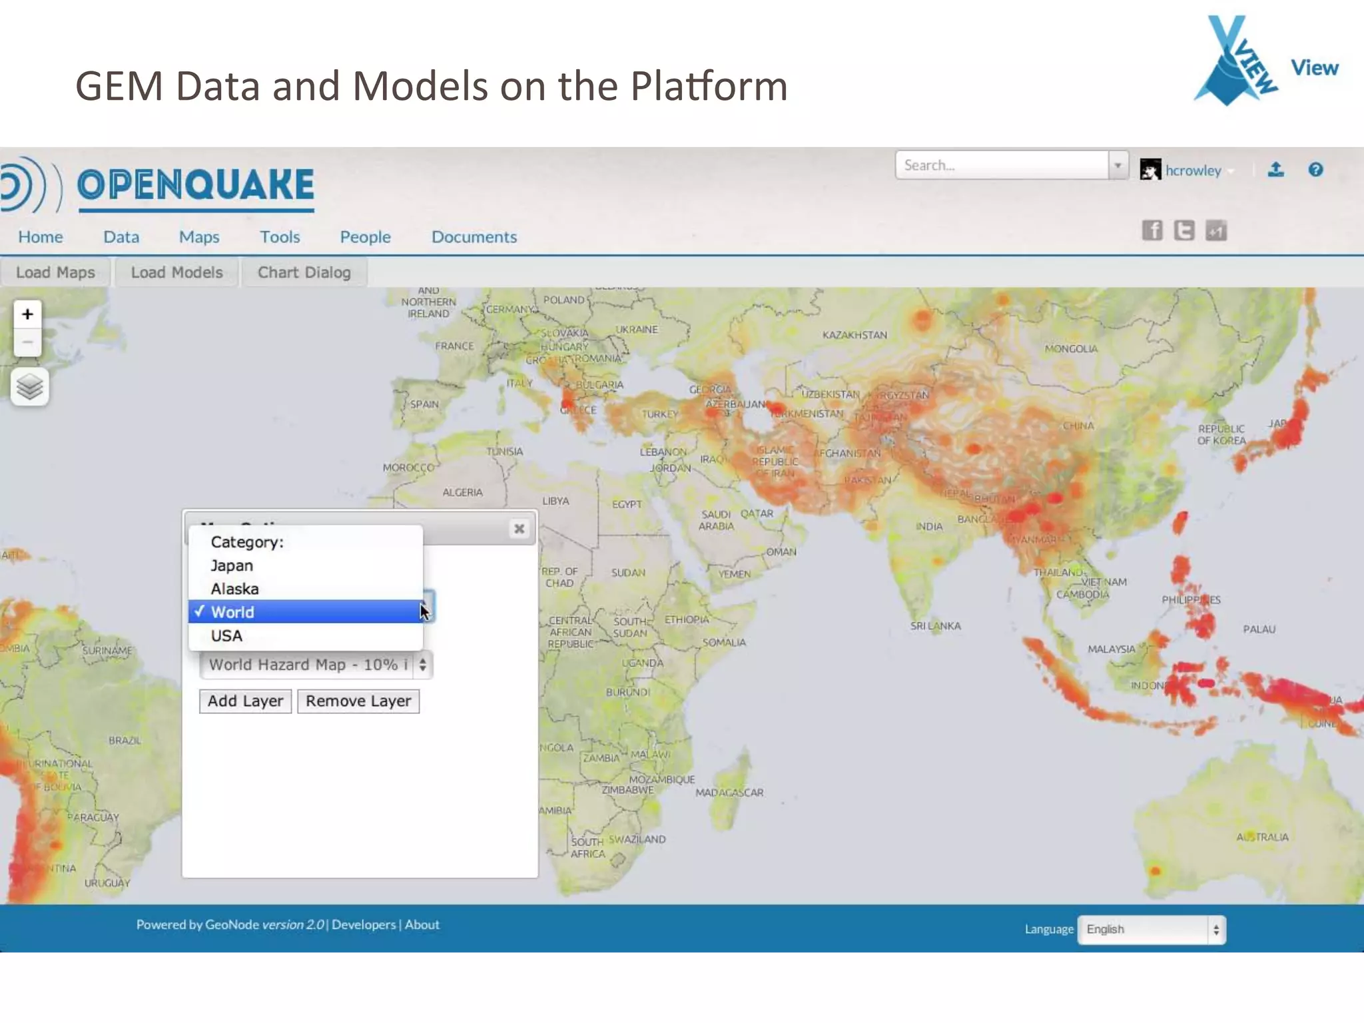Follow the Developers footer link
The height and width of the screenshot is (1023, 1364).
364,924
